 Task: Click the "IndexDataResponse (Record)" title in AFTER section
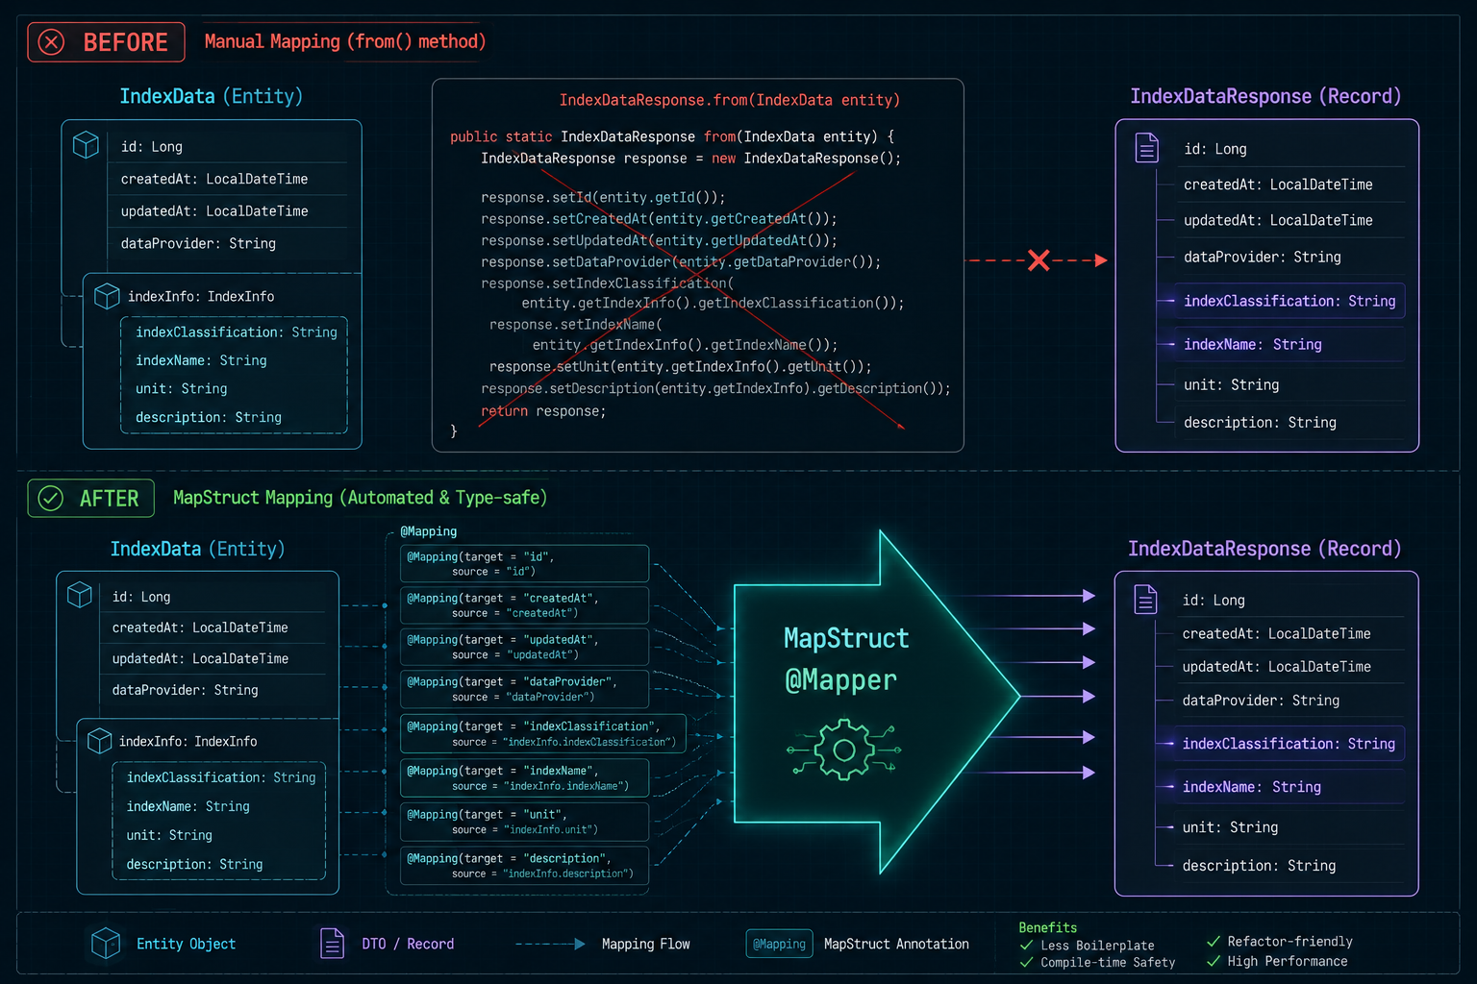pos(1264,549)
